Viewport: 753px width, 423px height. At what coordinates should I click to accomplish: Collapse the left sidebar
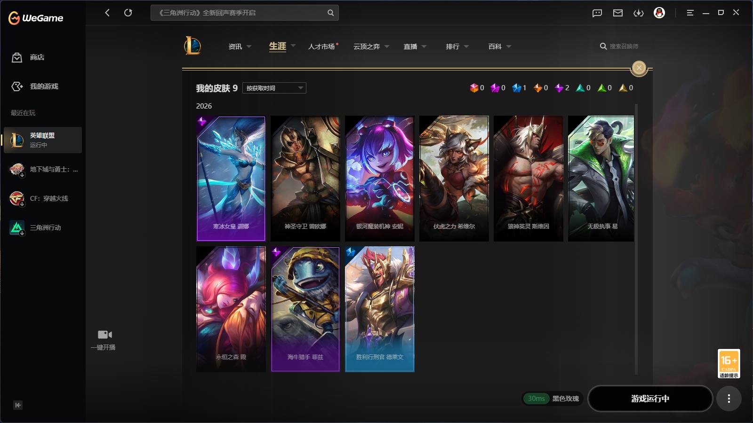click(18, 405)
